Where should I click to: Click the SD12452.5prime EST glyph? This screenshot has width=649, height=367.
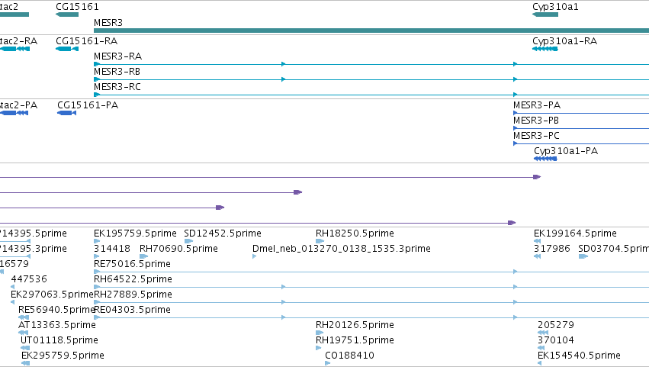click(188, 241)
